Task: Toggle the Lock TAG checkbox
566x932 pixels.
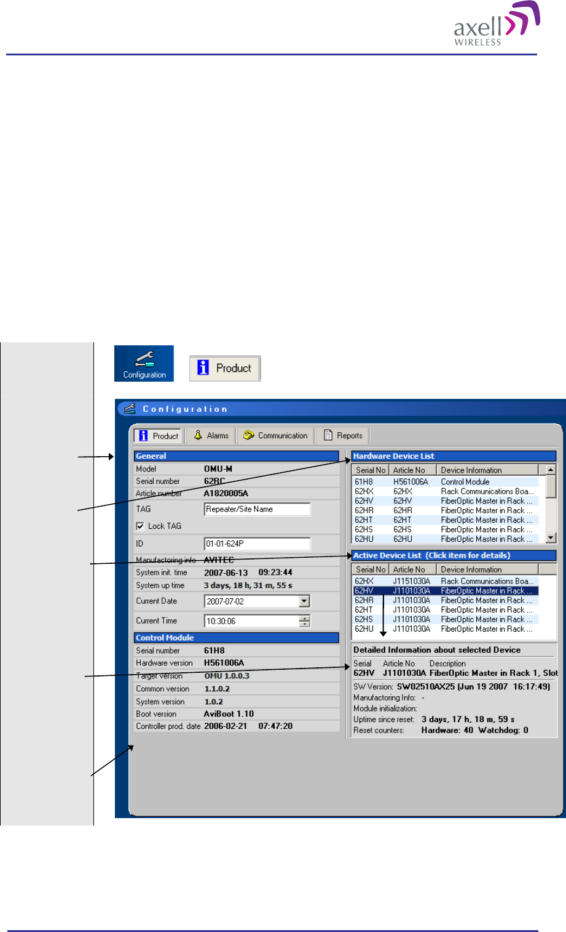Action: [x=140, y=526]
